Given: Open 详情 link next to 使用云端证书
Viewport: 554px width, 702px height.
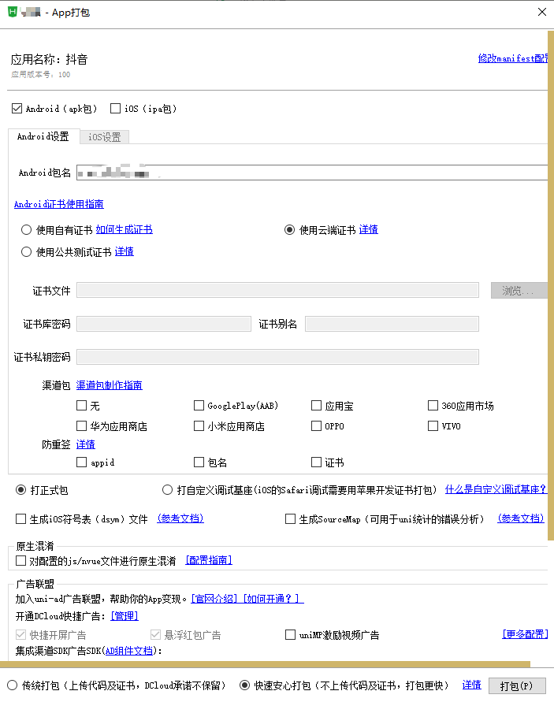Looking at the screenshot, I should click(369, 230).
